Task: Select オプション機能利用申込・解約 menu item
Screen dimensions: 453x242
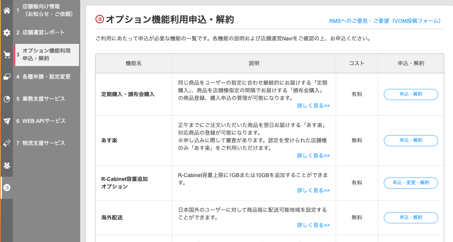Action: coord(47,55)
